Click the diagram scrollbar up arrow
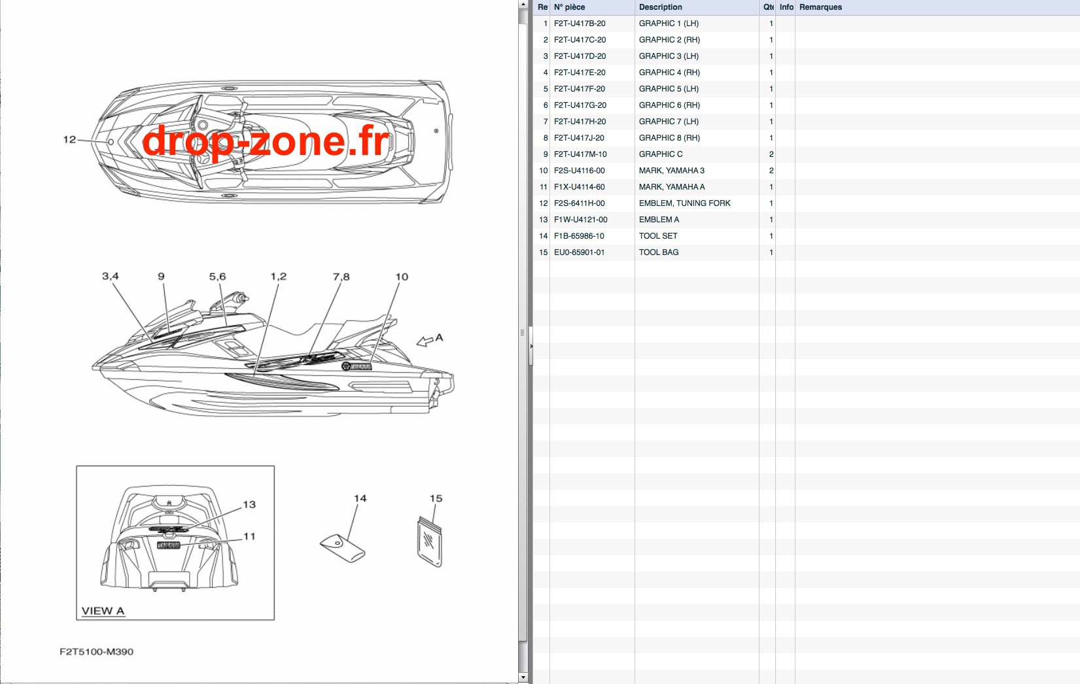Screen dimensions: 1080x684 click(523, 4)
